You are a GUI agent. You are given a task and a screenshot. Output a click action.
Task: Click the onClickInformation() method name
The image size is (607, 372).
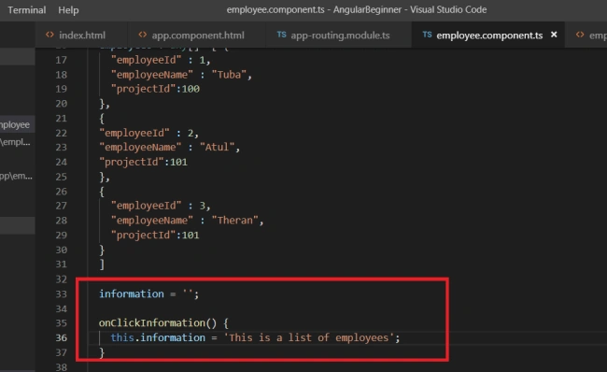[x=151, y=322]
